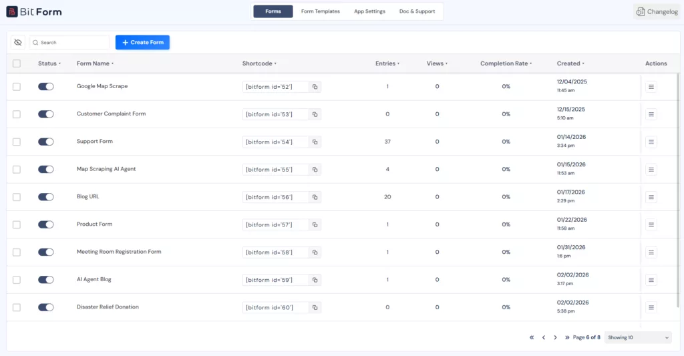The width and height of the screenshot is (684, 356).
Task: Open actions for Map Scraping AI Agent
Action: coord(651,169)
